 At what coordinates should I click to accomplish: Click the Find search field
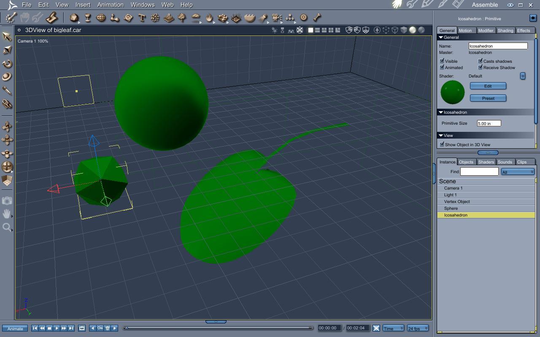click(x=479, y=171)
